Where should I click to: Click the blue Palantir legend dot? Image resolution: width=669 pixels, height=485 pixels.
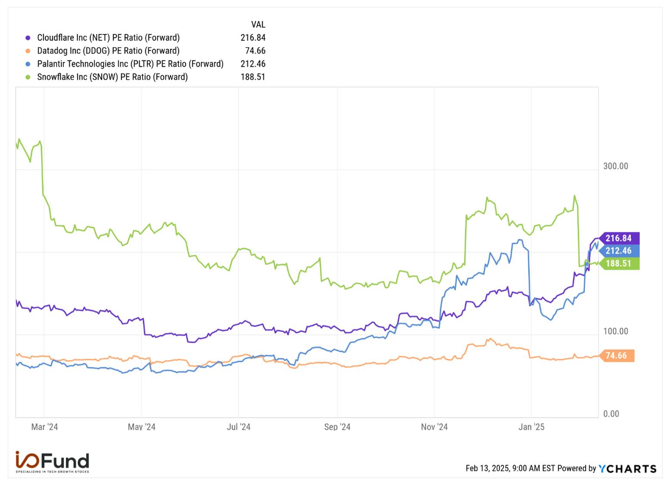[28, 64]
